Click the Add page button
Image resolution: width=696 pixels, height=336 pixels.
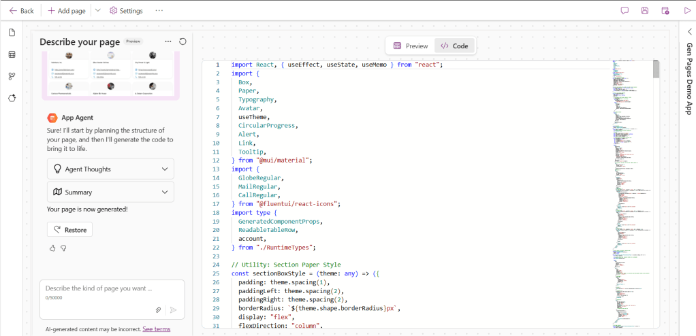click(67, 11)
